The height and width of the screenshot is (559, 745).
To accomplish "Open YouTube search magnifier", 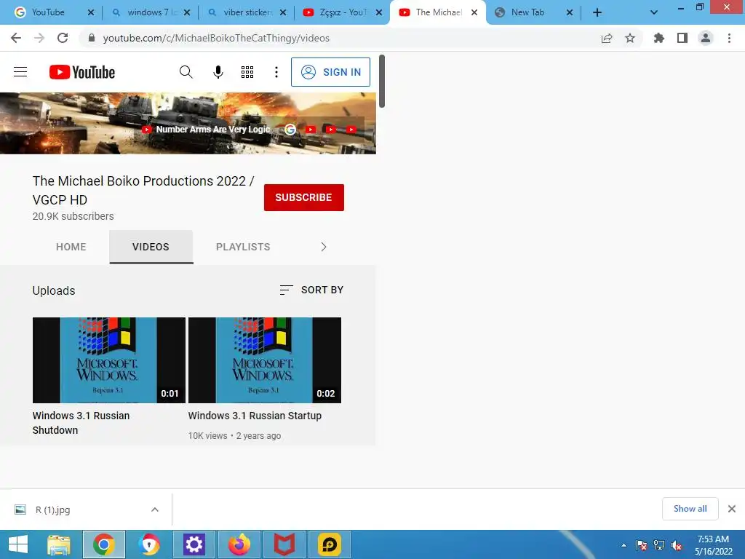I will tap(186, 72).
